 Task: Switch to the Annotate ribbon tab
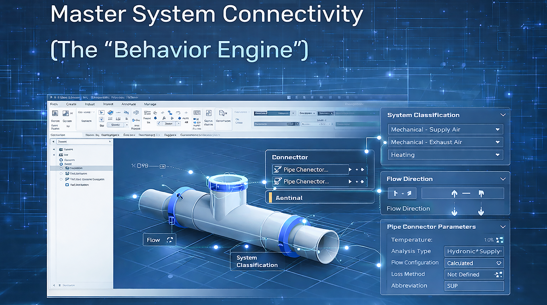click(129, 104)
